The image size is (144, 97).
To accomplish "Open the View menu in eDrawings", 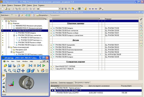I will click(x=13, y=61).
